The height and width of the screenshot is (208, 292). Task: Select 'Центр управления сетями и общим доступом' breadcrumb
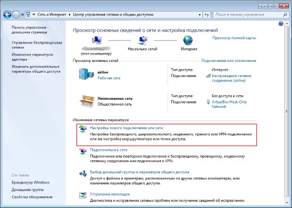(113, 15)
